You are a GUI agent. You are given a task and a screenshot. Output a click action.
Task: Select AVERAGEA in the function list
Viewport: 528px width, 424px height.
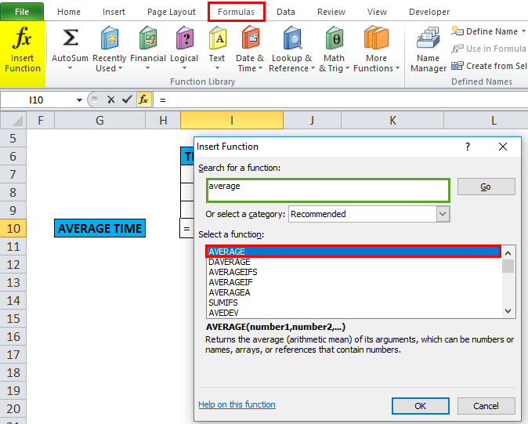[353, 292]
